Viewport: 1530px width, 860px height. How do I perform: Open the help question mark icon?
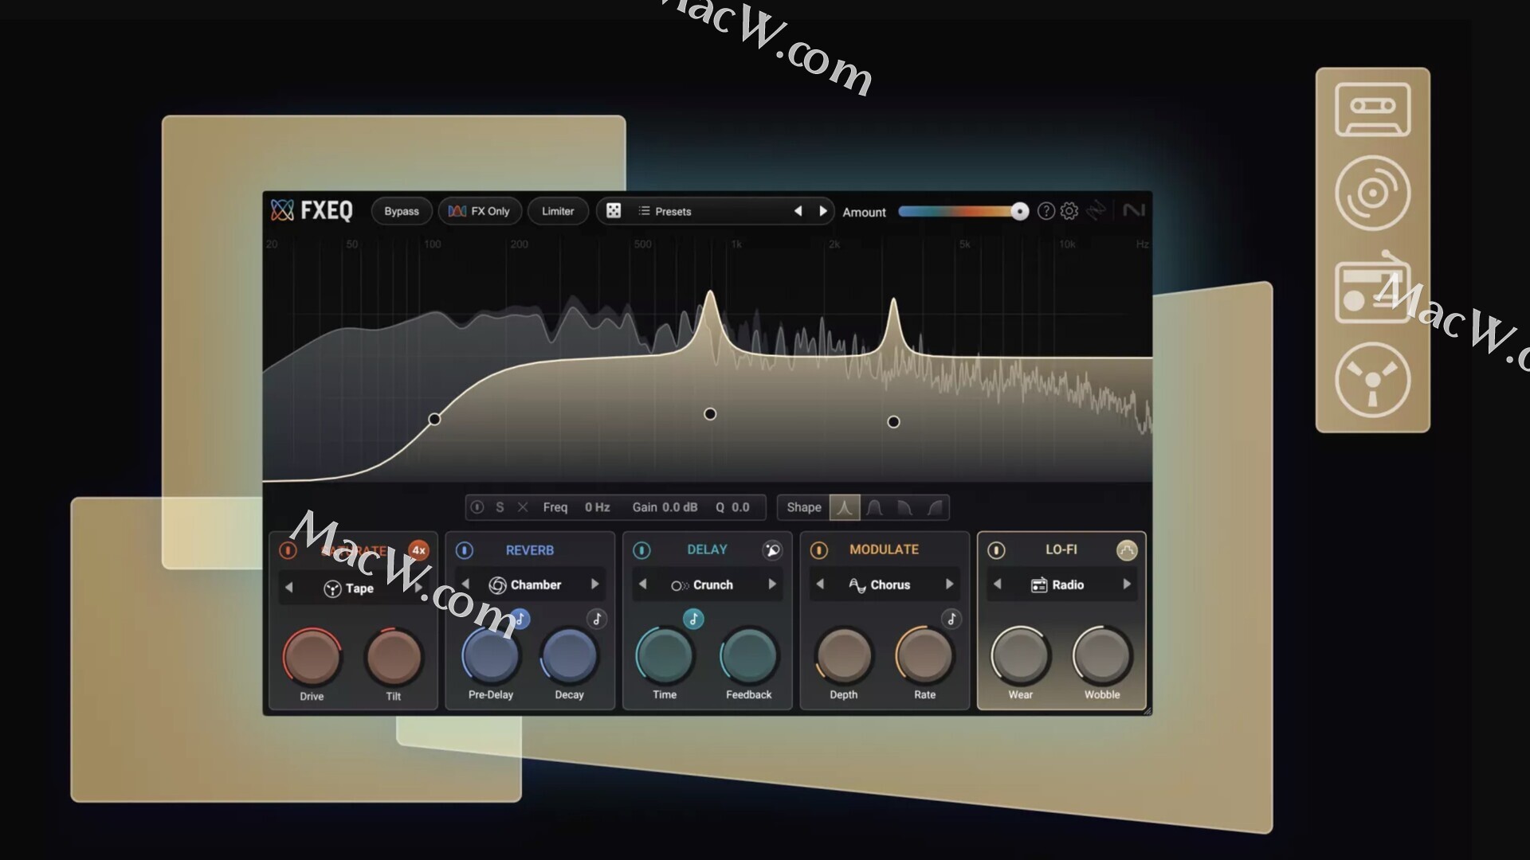click(x=1046, y=211)
